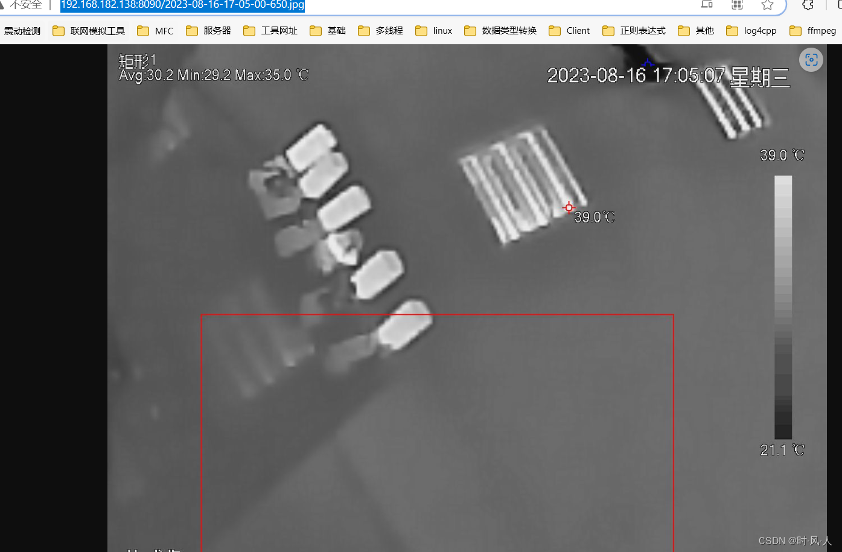This screenshot has width=842, height=552.
Task: Open the linux bookmark folder
Action: (434, 31)
